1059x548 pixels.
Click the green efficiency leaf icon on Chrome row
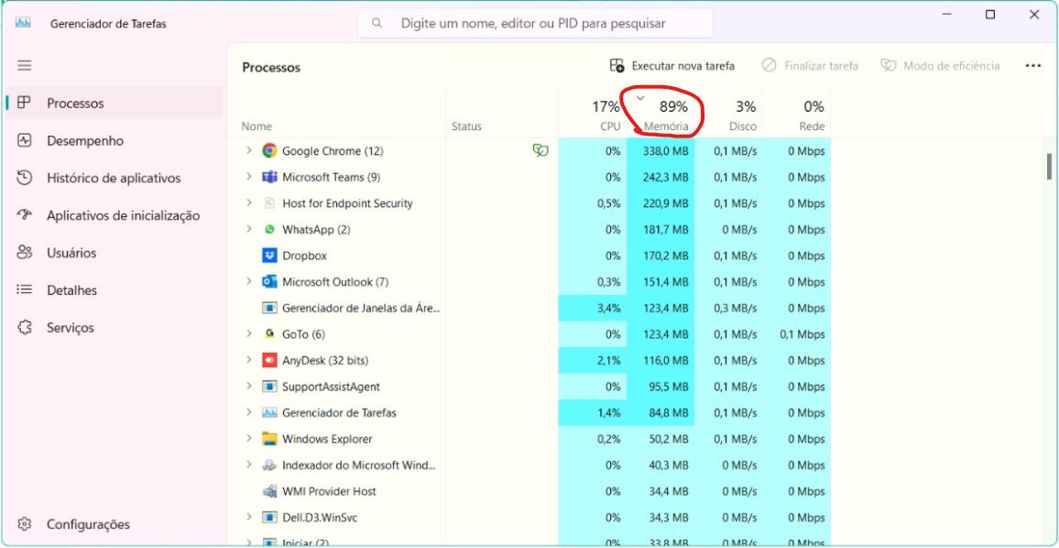click(540, 150)
